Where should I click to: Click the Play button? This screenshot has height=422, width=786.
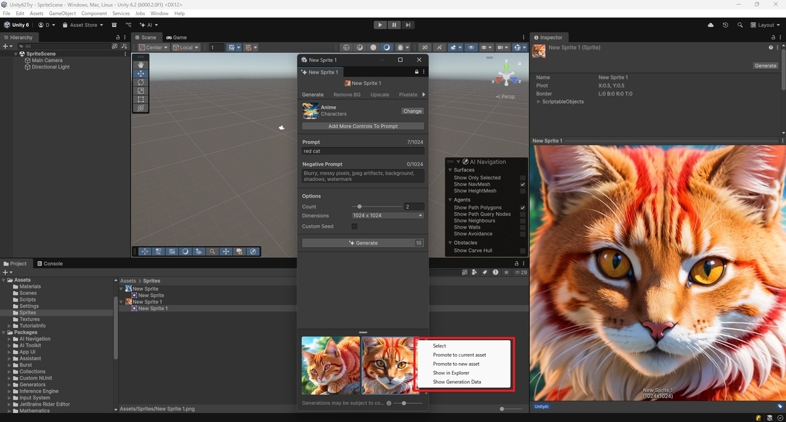(380, 25)
